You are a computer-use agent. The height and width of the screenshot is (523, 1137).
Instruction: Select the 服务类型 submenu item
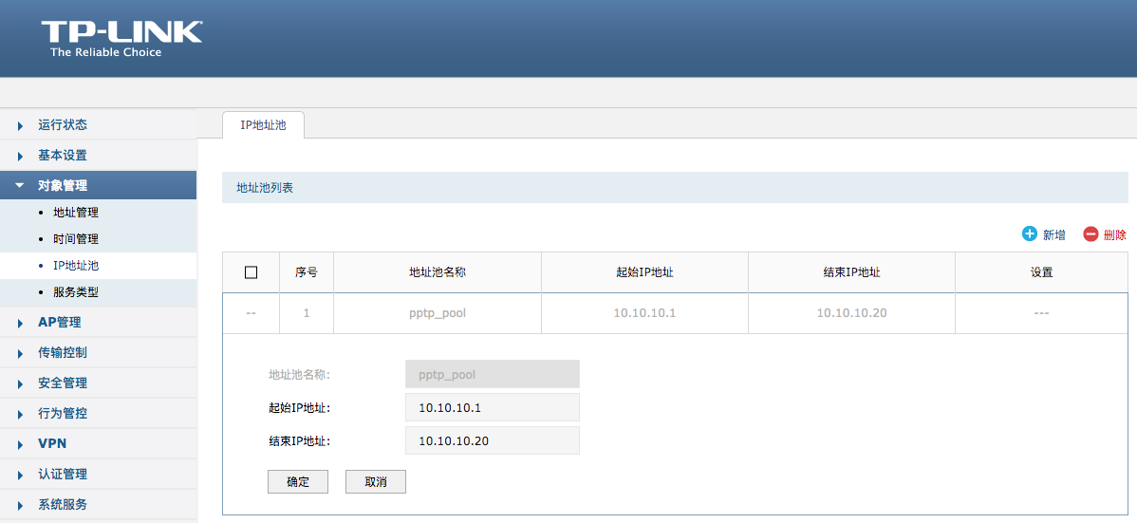tap(76, 292)
